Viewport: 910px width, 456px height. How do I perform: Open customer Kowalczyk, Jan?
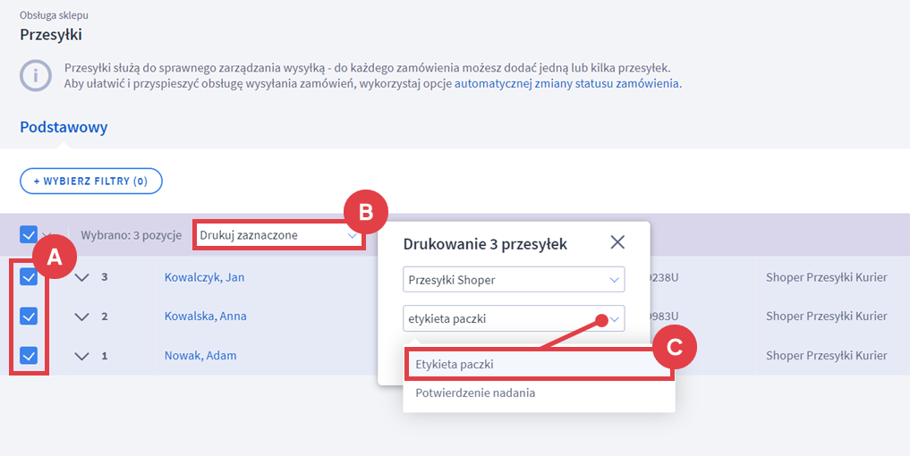[x=204, y=277]
